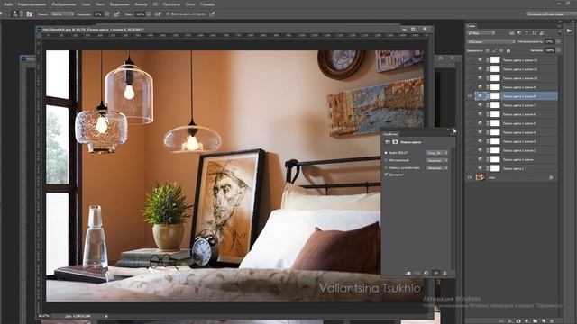The width and height of the screenshot is (577, 324).
Task: Enable pressure for size icon
Action: pos(212,14)
